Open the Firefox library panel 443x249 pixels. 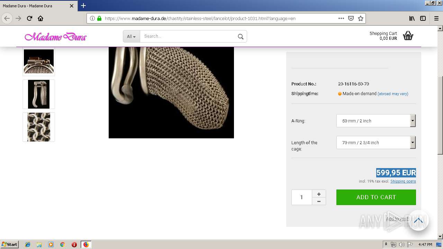coord(412,18)
